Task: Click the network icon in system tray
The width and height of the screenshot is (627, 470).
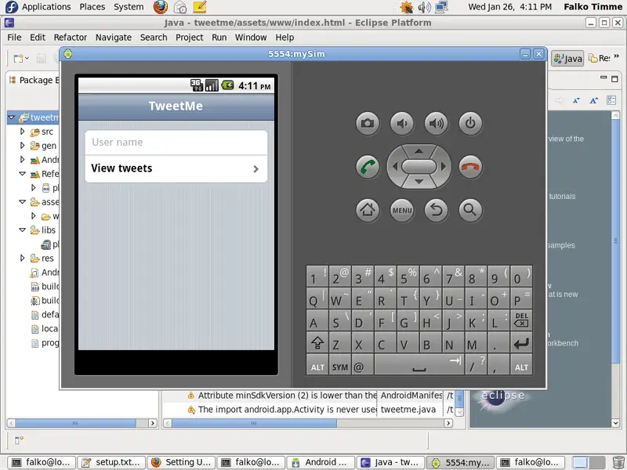Action: (441, 7)
